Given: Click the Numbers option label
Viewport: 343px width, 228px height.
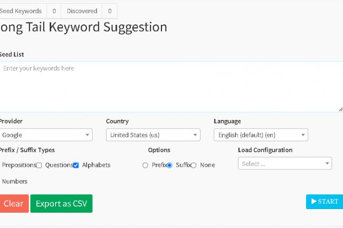Looking at the screenshot, I should [x=15, y=182].
